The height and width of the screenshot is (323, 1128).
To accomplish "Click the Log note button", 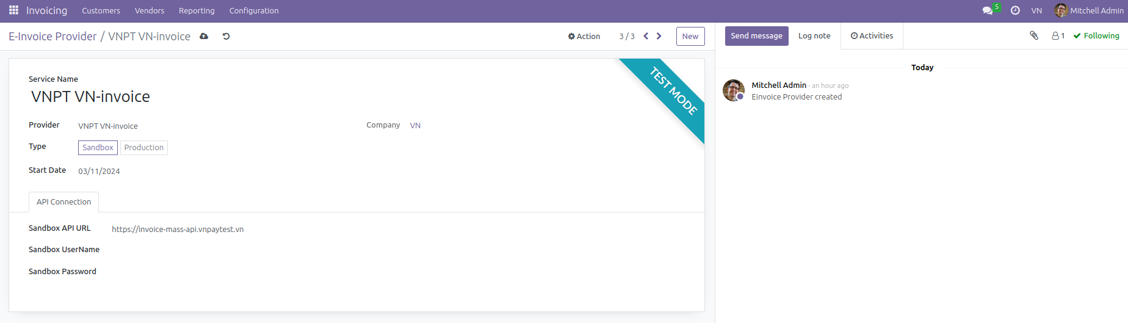I will (x=814, y=36).
